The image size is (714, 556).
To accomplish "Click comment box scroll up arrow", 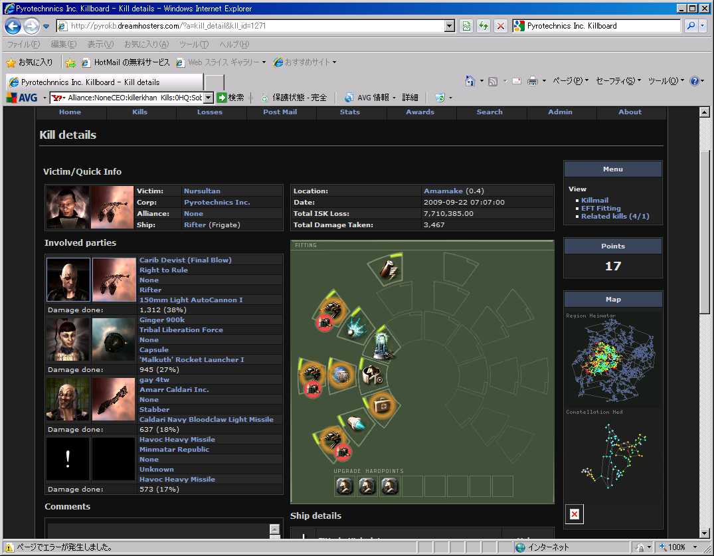I will click(274, 528).
